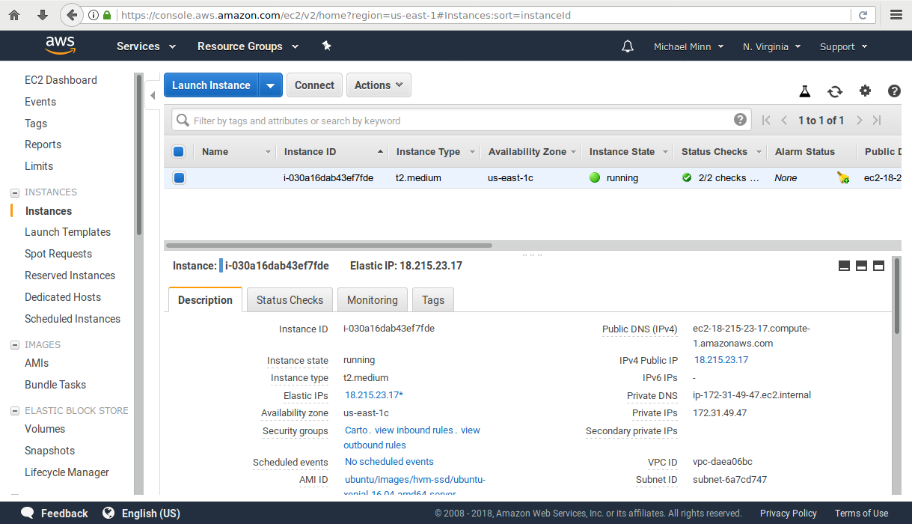Click the filter by tags search field

[456, 121]
